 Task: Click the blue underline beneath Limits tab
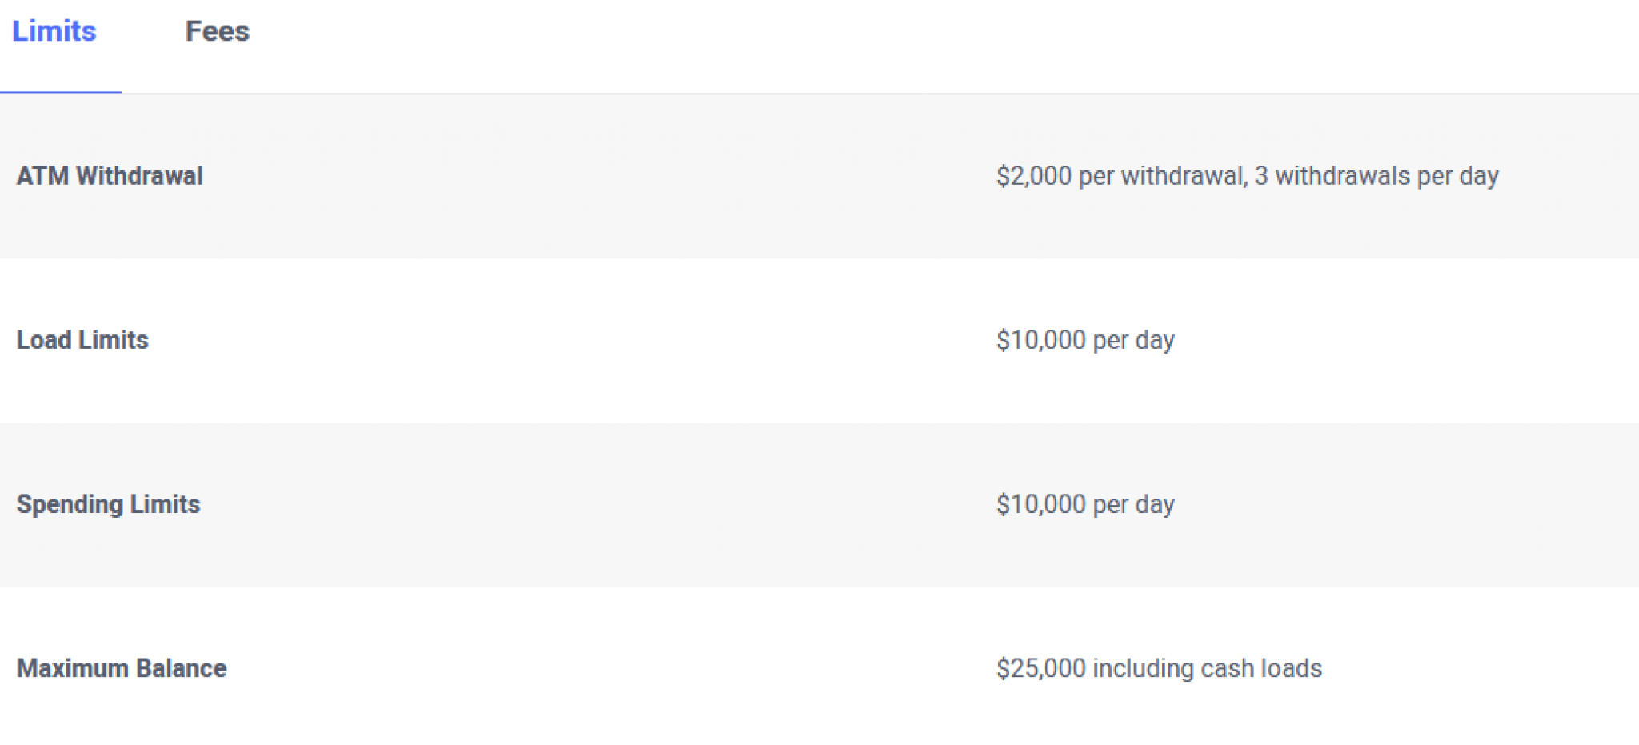tap(61, 92)
